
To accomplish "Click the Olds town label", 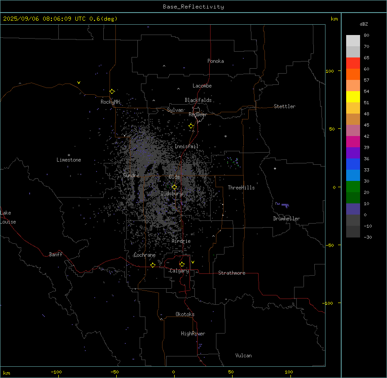I will tap(174, 177).
